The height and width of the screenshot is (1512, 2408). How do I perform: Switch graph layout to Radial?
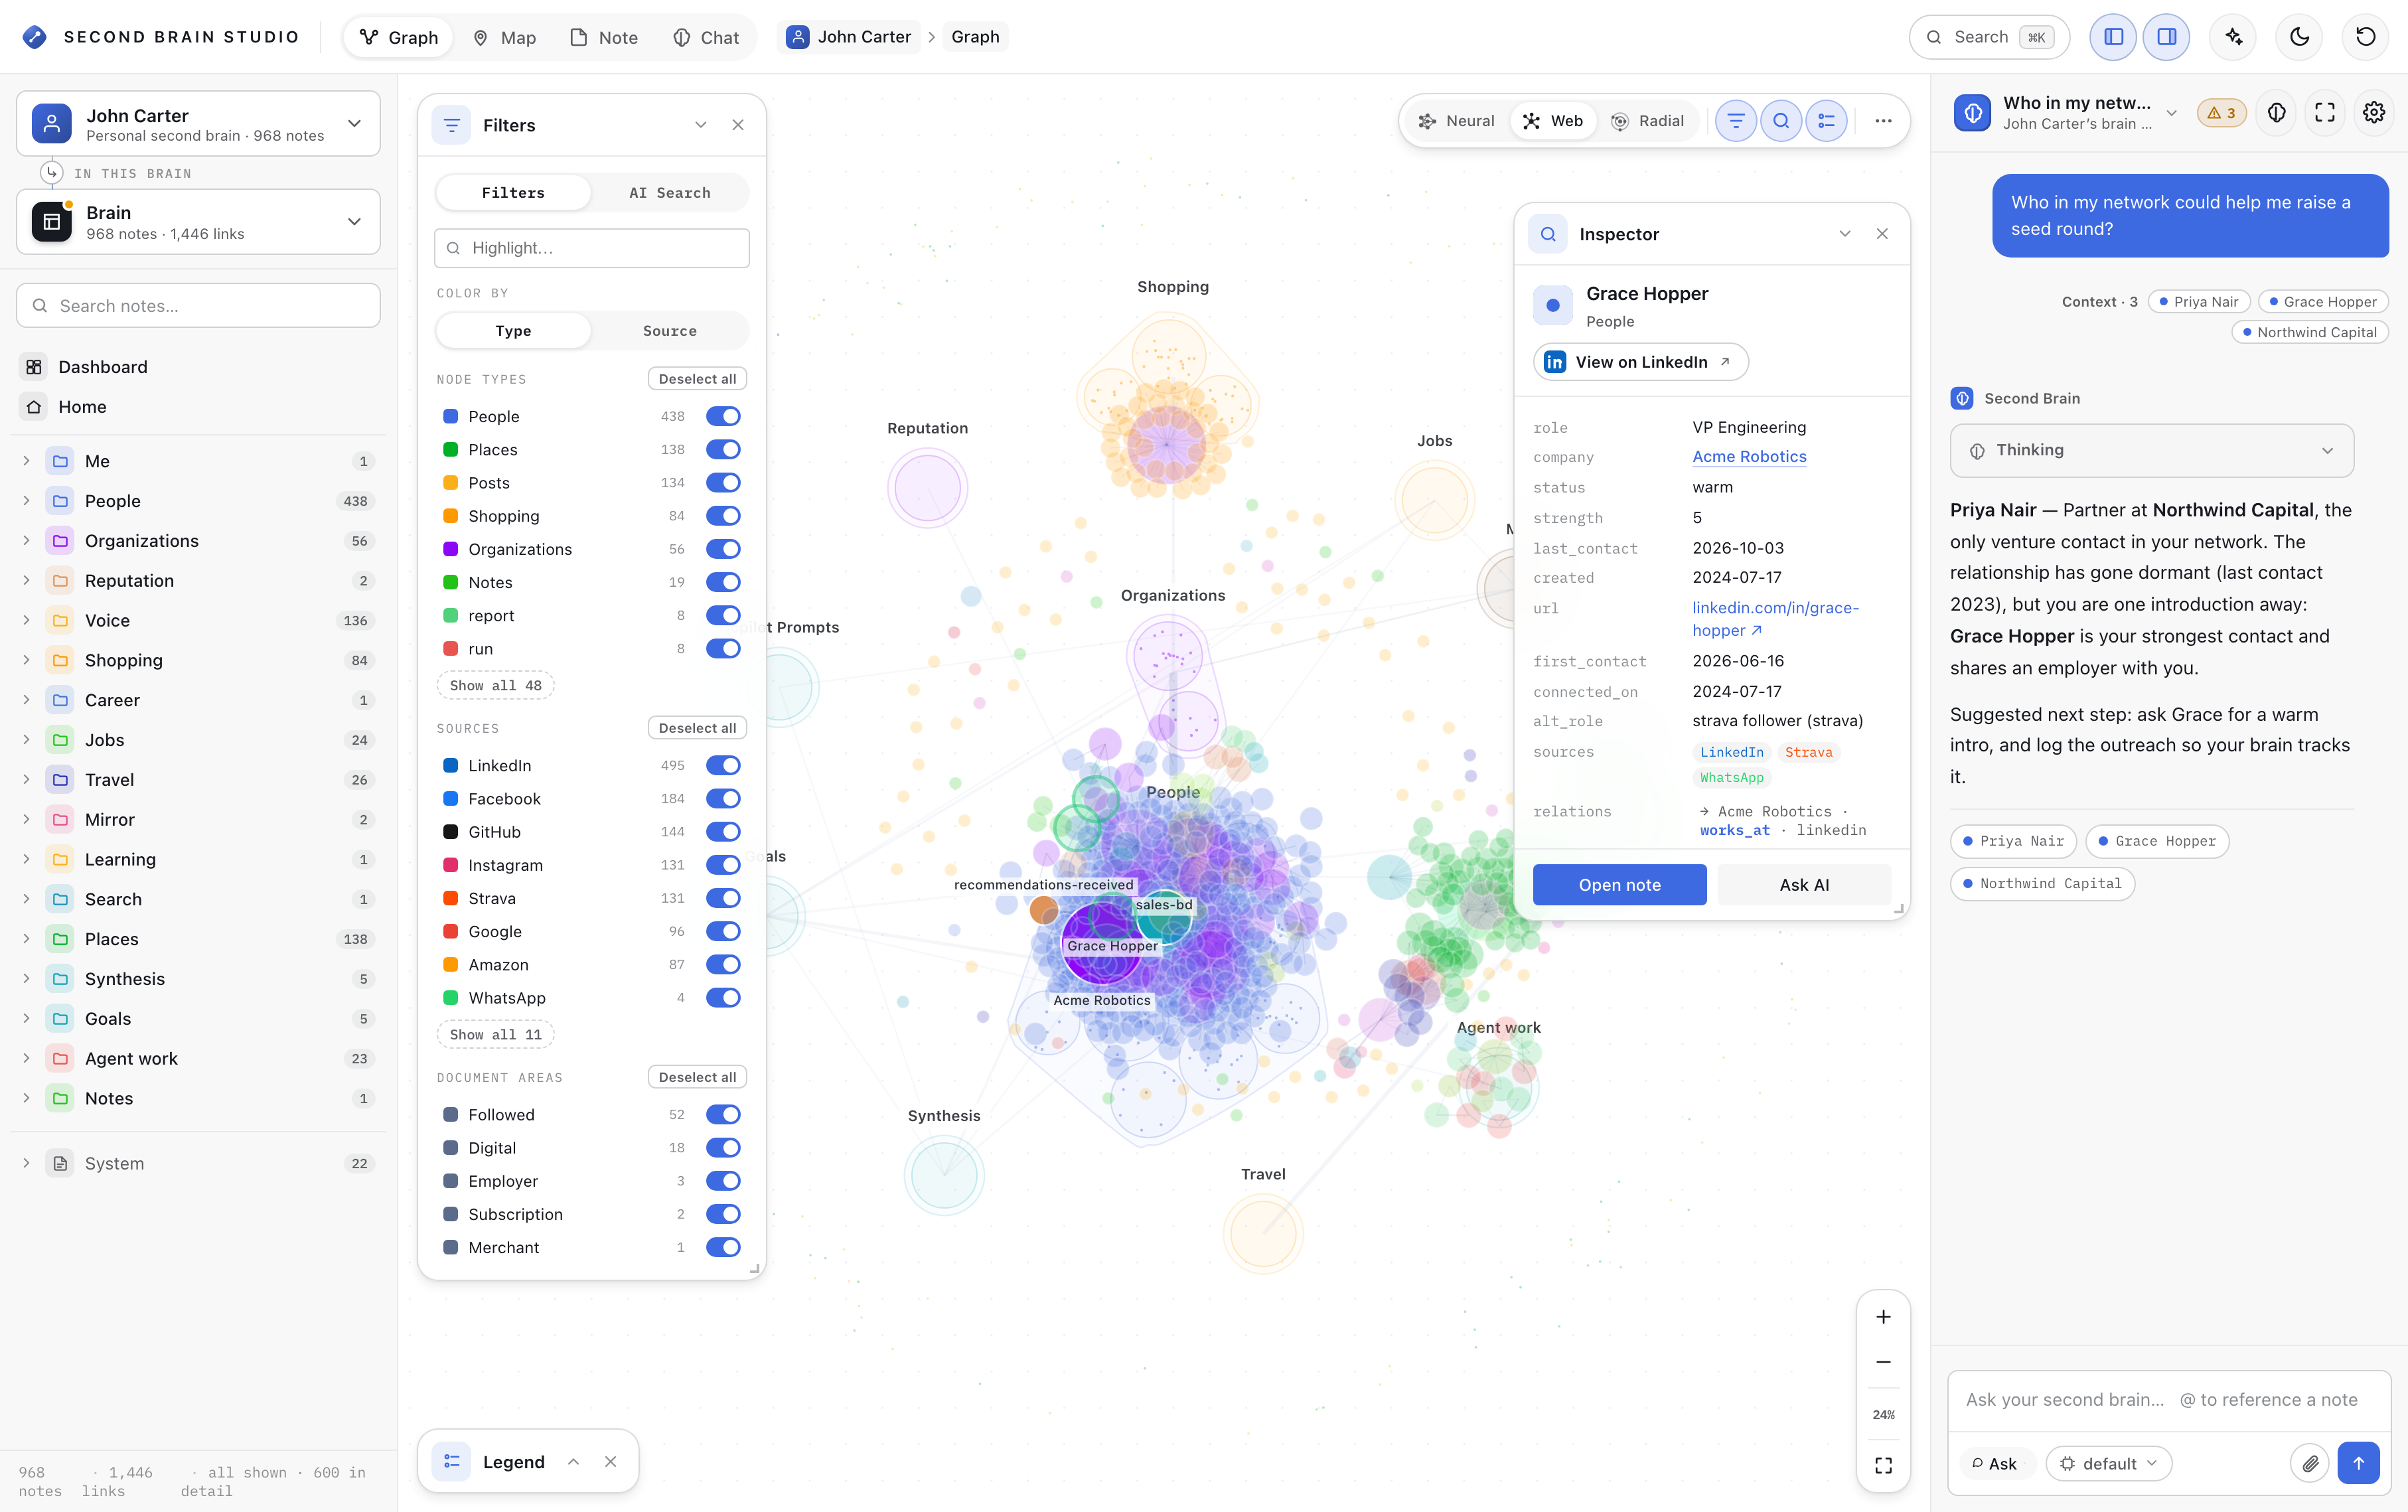[1648, 121]
